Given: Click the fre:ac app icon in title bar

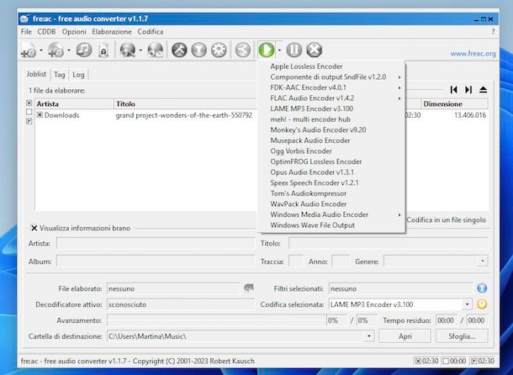Looking at the screenshot, I should 24,19.
